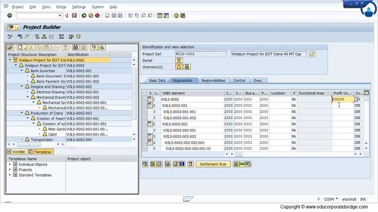Select Cabin tree row
Image resolution: width=378 pixels, height=212 pixels.
click(70, 134)
